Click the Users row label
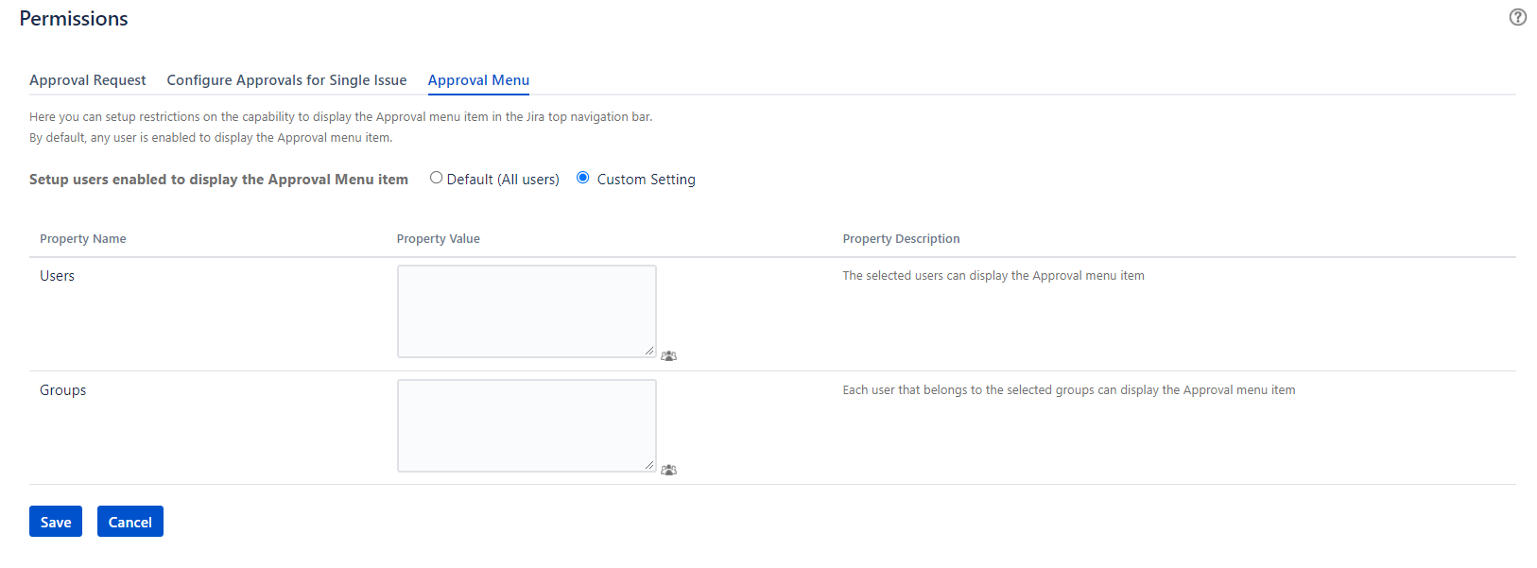1537x568 pixels. tap(57, 276)
